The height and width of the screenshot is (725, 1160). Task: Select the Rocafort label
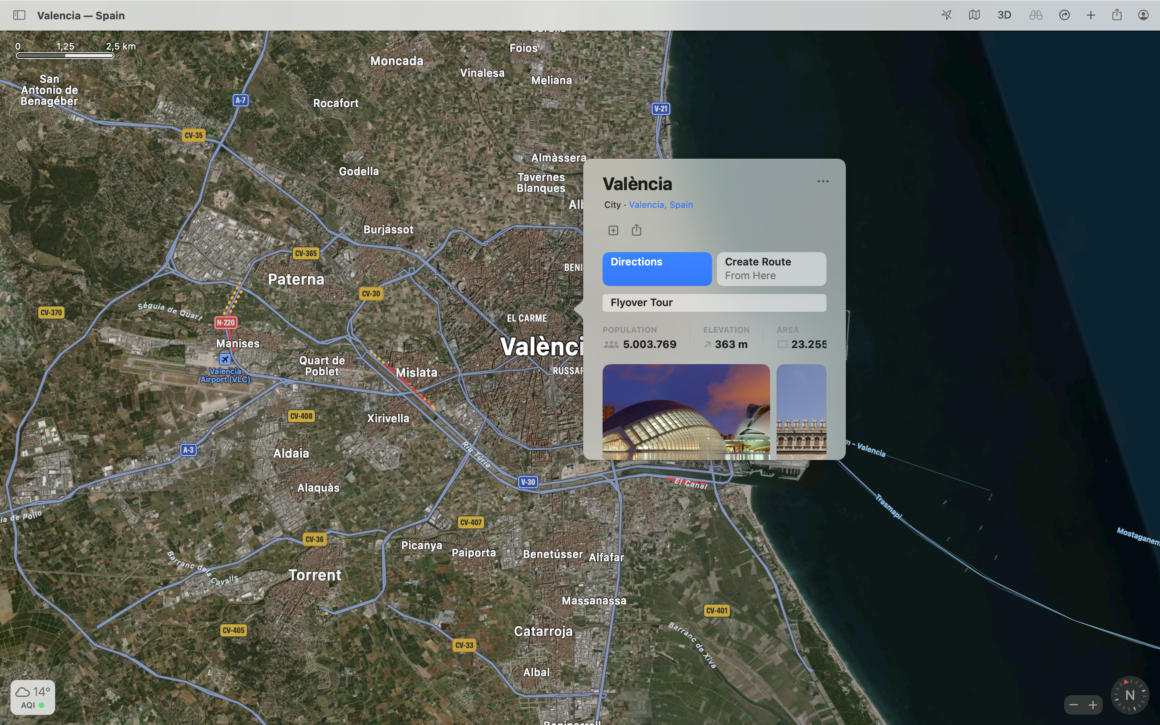coord(336,103)
